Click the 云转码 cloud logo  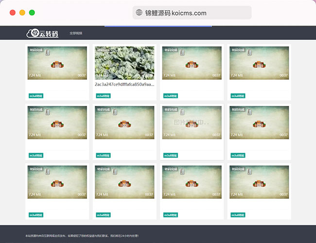(x=42, y=33)
